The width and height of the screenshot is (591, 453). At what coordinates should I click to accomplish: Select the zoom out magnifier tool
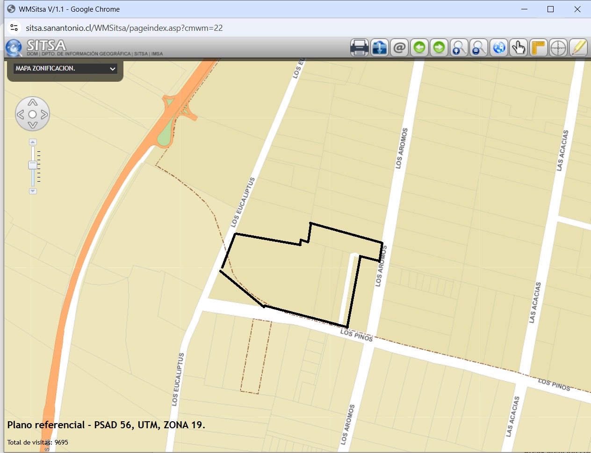pos(479,48)
